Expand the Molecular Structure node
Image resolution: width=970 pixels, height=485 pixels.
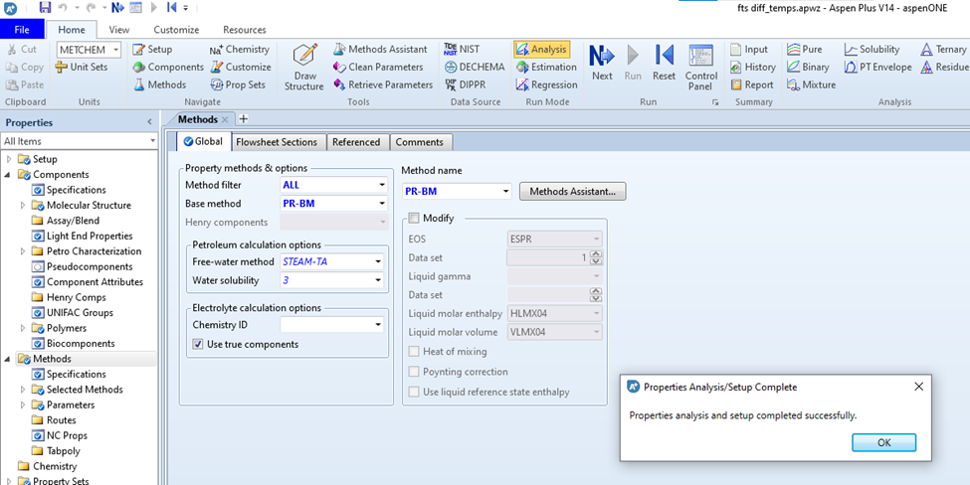(23, 205)
